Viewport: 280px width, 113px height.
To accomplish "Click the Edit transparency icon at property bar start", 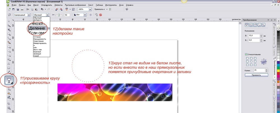I will tap(10, 15).
